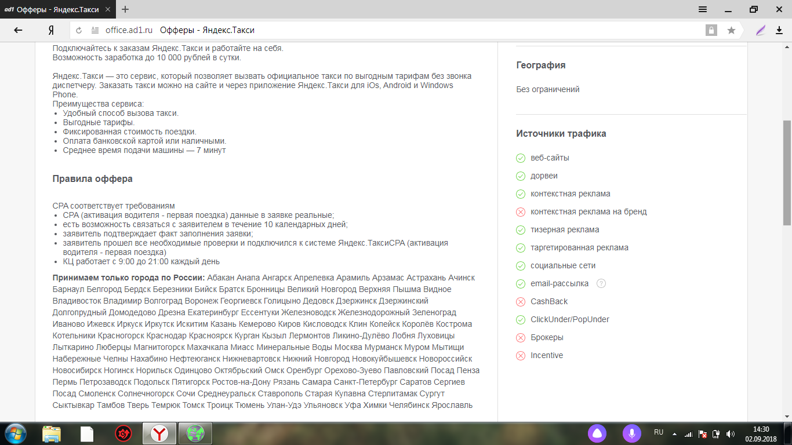The width and height of the screenshot is (792, 445).
Task: Click the blank document taskbar icon
Action: point(87,433)
